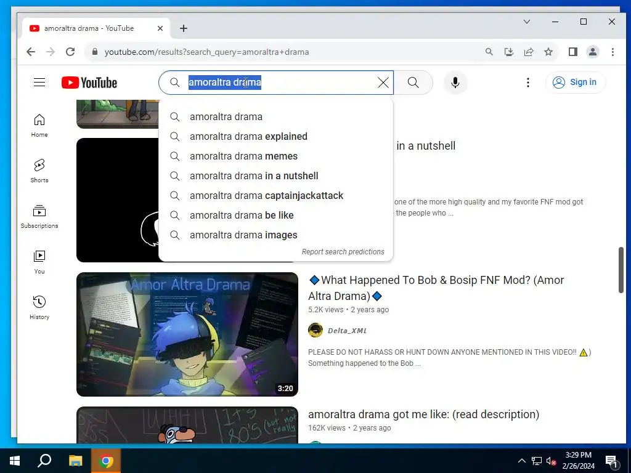
Task: Open File Explorer from the taskbar
Action: click(x=75, y=461)
